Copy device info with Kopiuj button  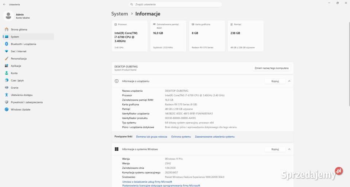tap(275, 81)
